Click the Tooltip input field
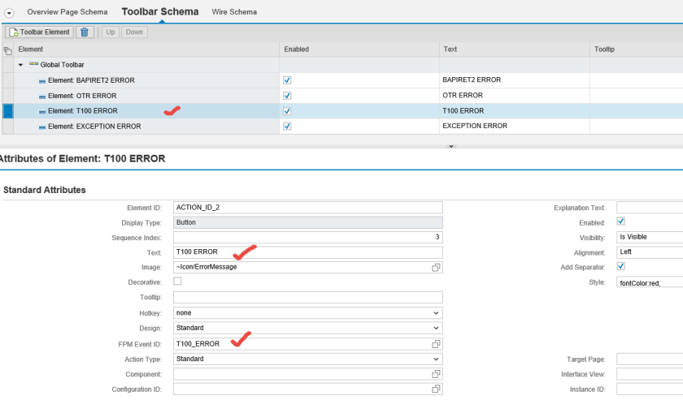The width and height of the screenshot is (683, 400). 308,298
